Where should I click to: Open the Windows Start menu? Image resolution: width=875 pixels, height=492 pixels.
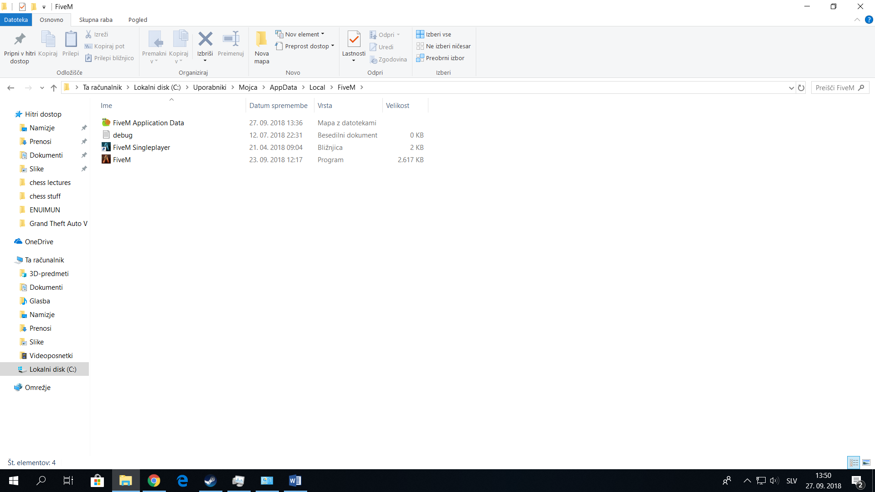coord(13,481)
